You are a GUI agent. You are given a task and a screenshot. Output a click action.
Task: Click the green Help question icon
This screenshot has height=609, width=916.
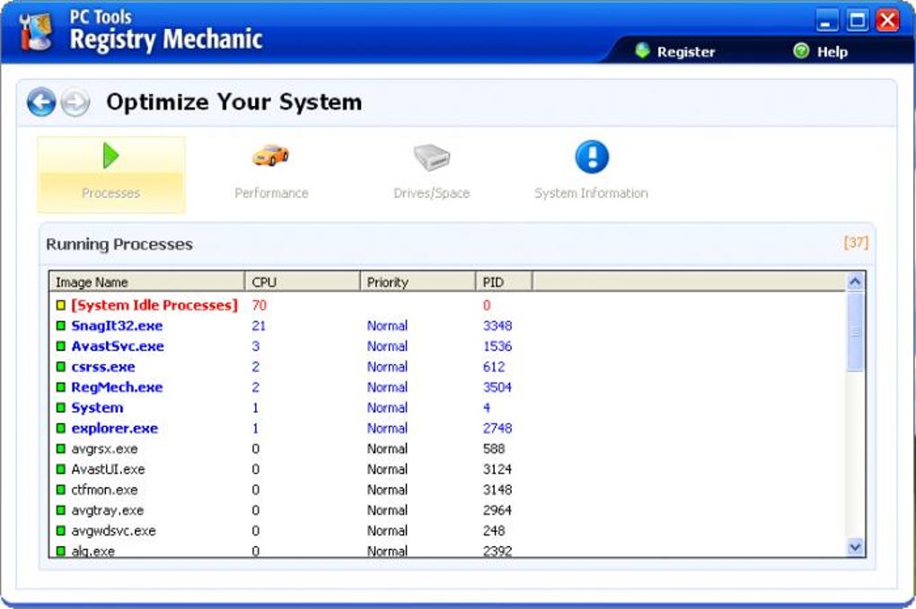click(801, 51)
